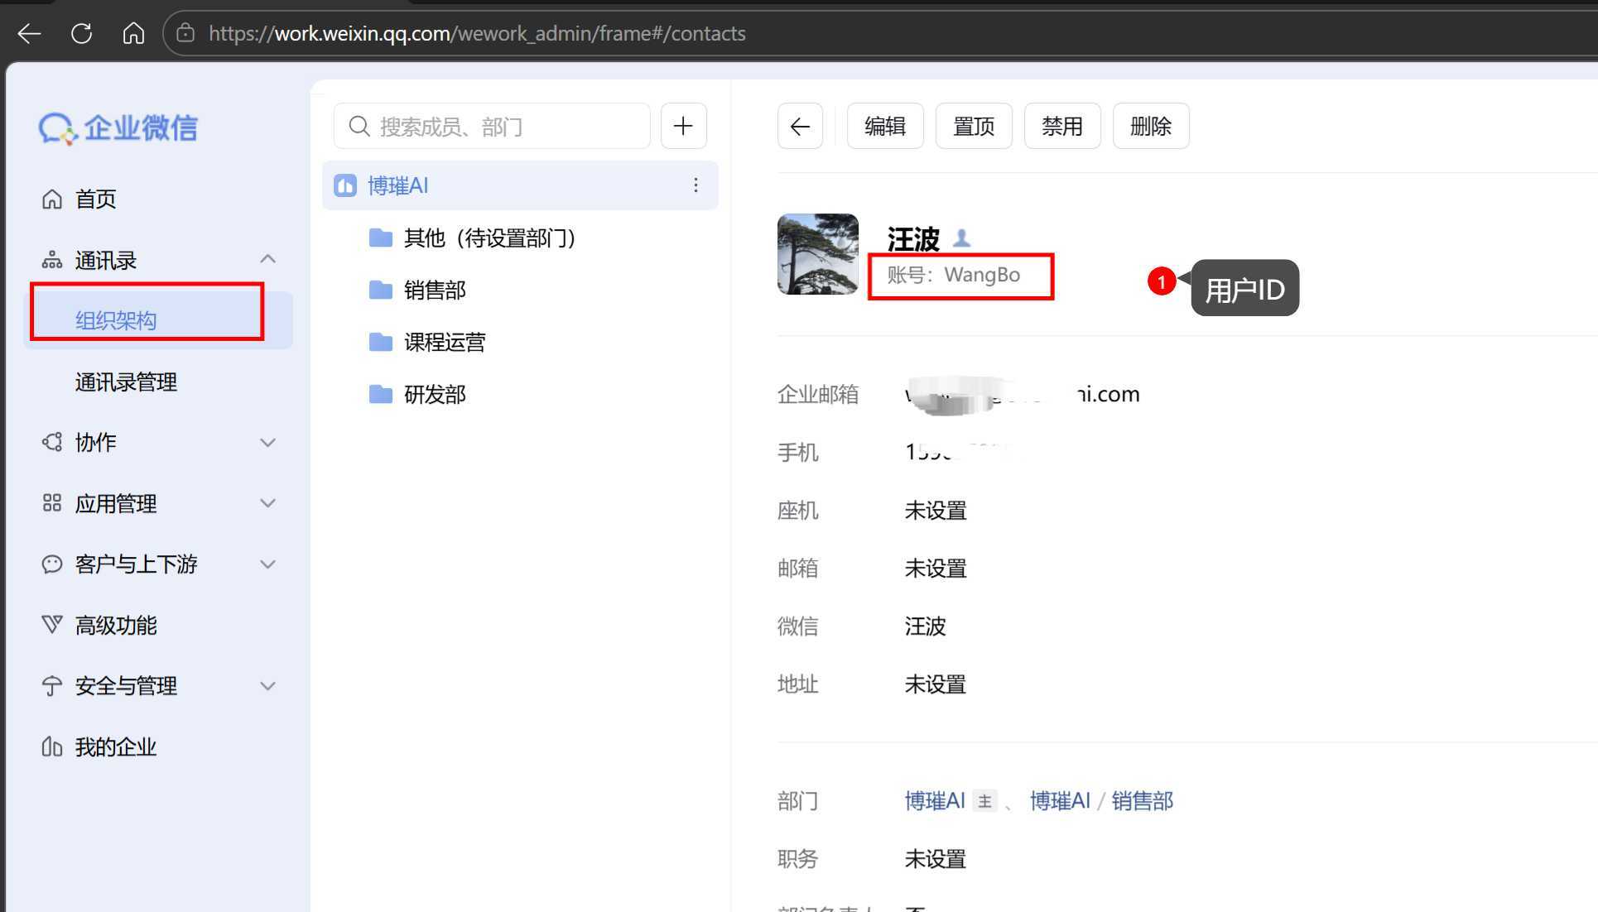The image size is (1598, 912).
Task: Expand the 安全与管理 menu chevron
Action: pos(267,685)
